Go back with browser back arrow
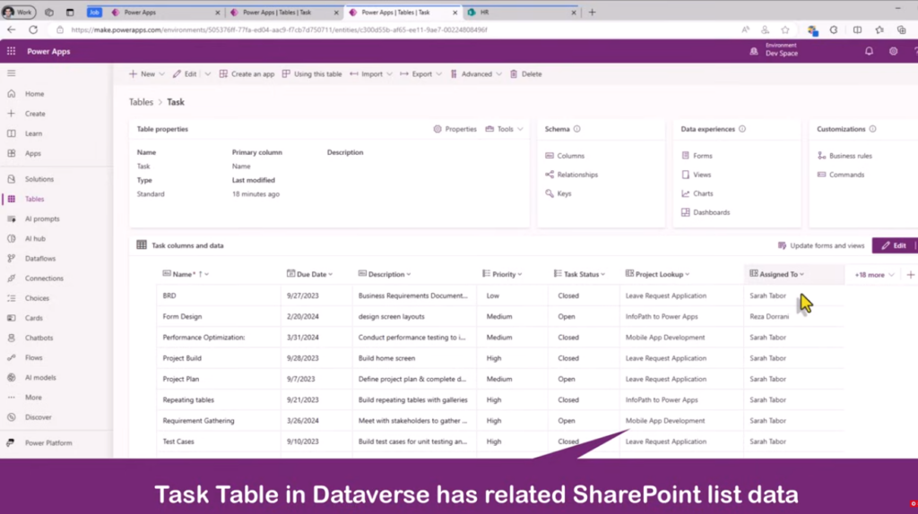The image size is (918, 514). coord(12,30)
